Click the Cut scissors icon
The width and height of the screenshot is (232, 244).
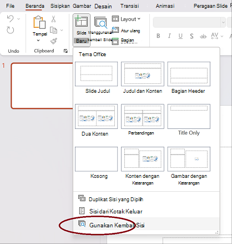point(53,19)
